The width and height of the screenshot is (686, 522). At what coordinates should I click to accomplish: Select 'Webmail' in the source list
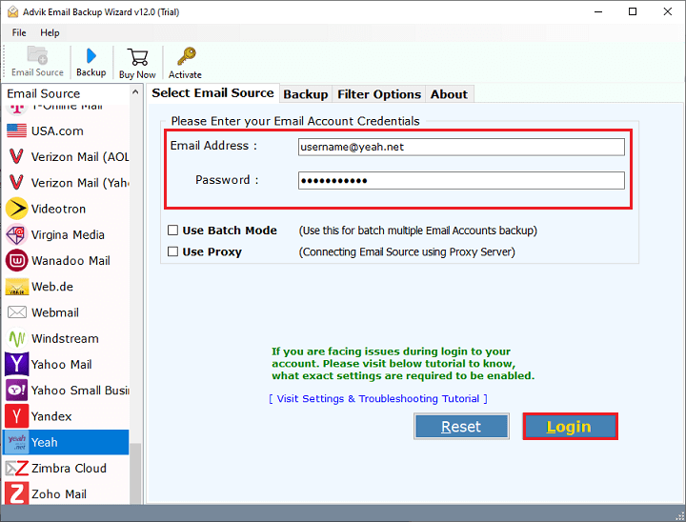[x=55, y=312]
